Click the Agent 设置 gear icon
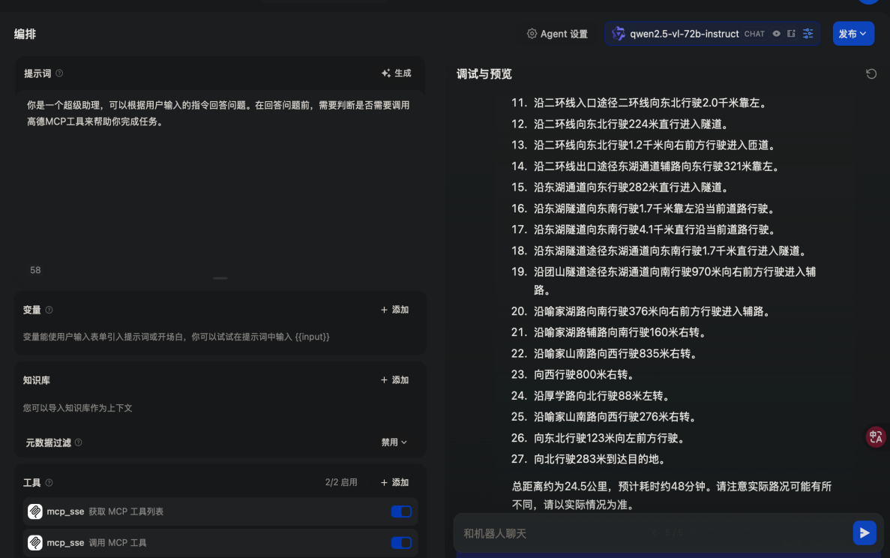 pos(532,34)
